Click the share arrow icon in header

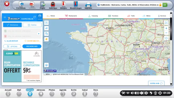35,17
